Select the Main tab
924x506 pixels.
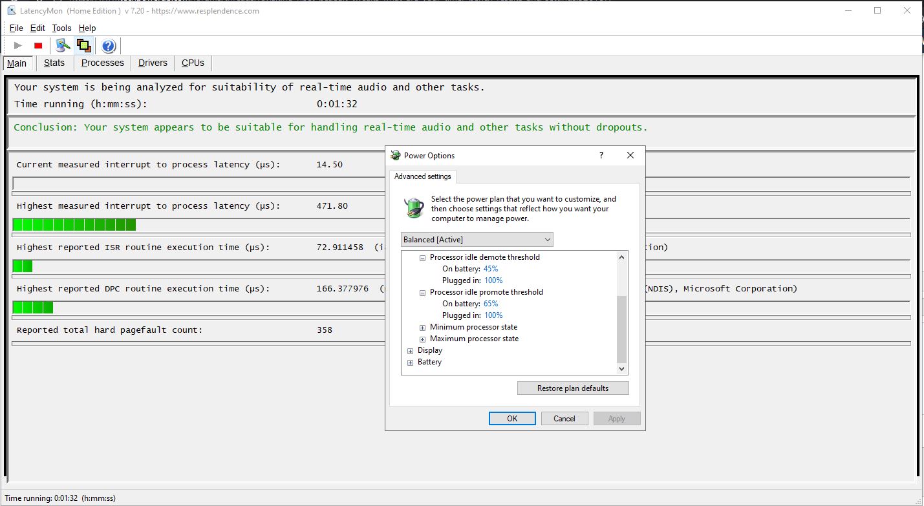click(x=17, y=63)
